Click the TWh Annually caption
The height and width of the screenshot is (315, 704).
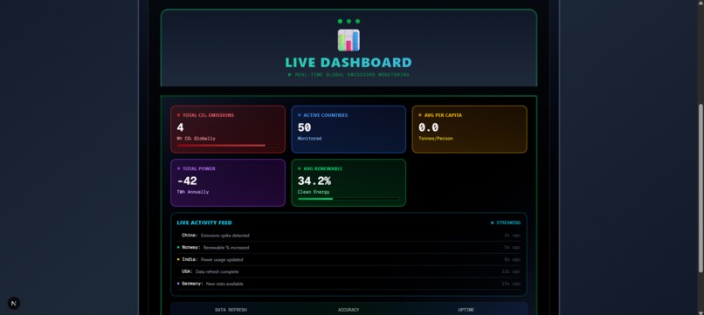click(193, 192)
